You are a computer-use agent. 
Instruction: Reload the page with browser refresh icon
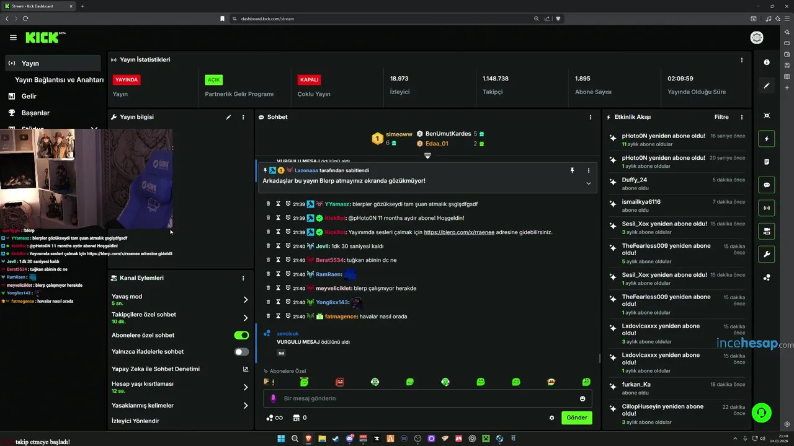click(x=25, y=19)
